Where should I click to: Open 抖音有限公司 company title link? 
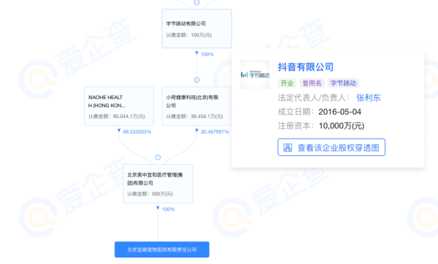pyautogui.click(x=306, y=67)
